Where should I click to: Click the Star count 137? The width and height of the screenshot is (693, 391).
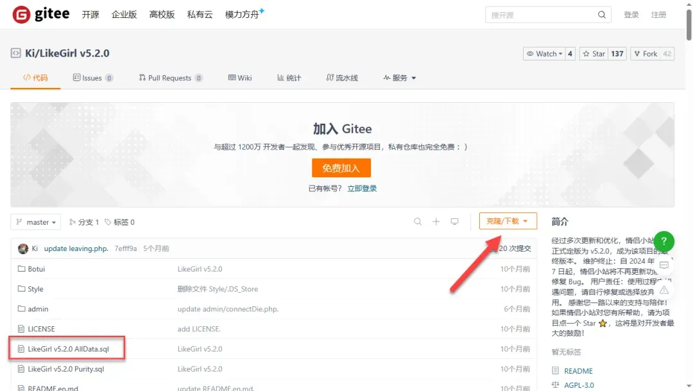617,53
